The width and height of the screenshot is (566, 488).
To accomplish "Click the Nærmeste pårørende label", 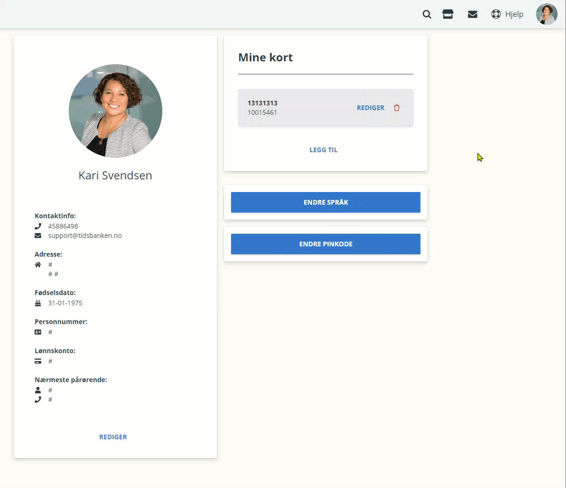I will click(71, 380).
